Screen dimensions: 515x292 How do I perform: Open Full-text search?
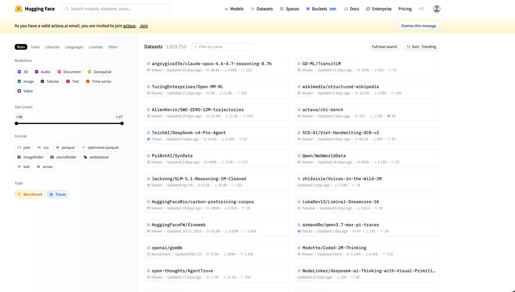(385, 47)
